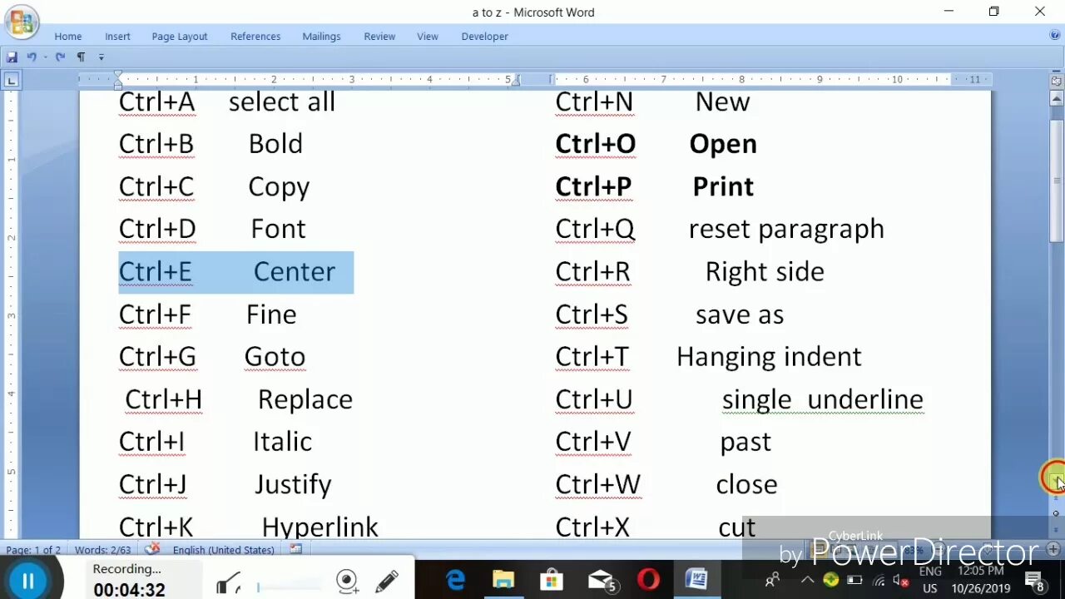
Task: Open Wi-Fi network tray icon
Action: [x=879, y=580]
